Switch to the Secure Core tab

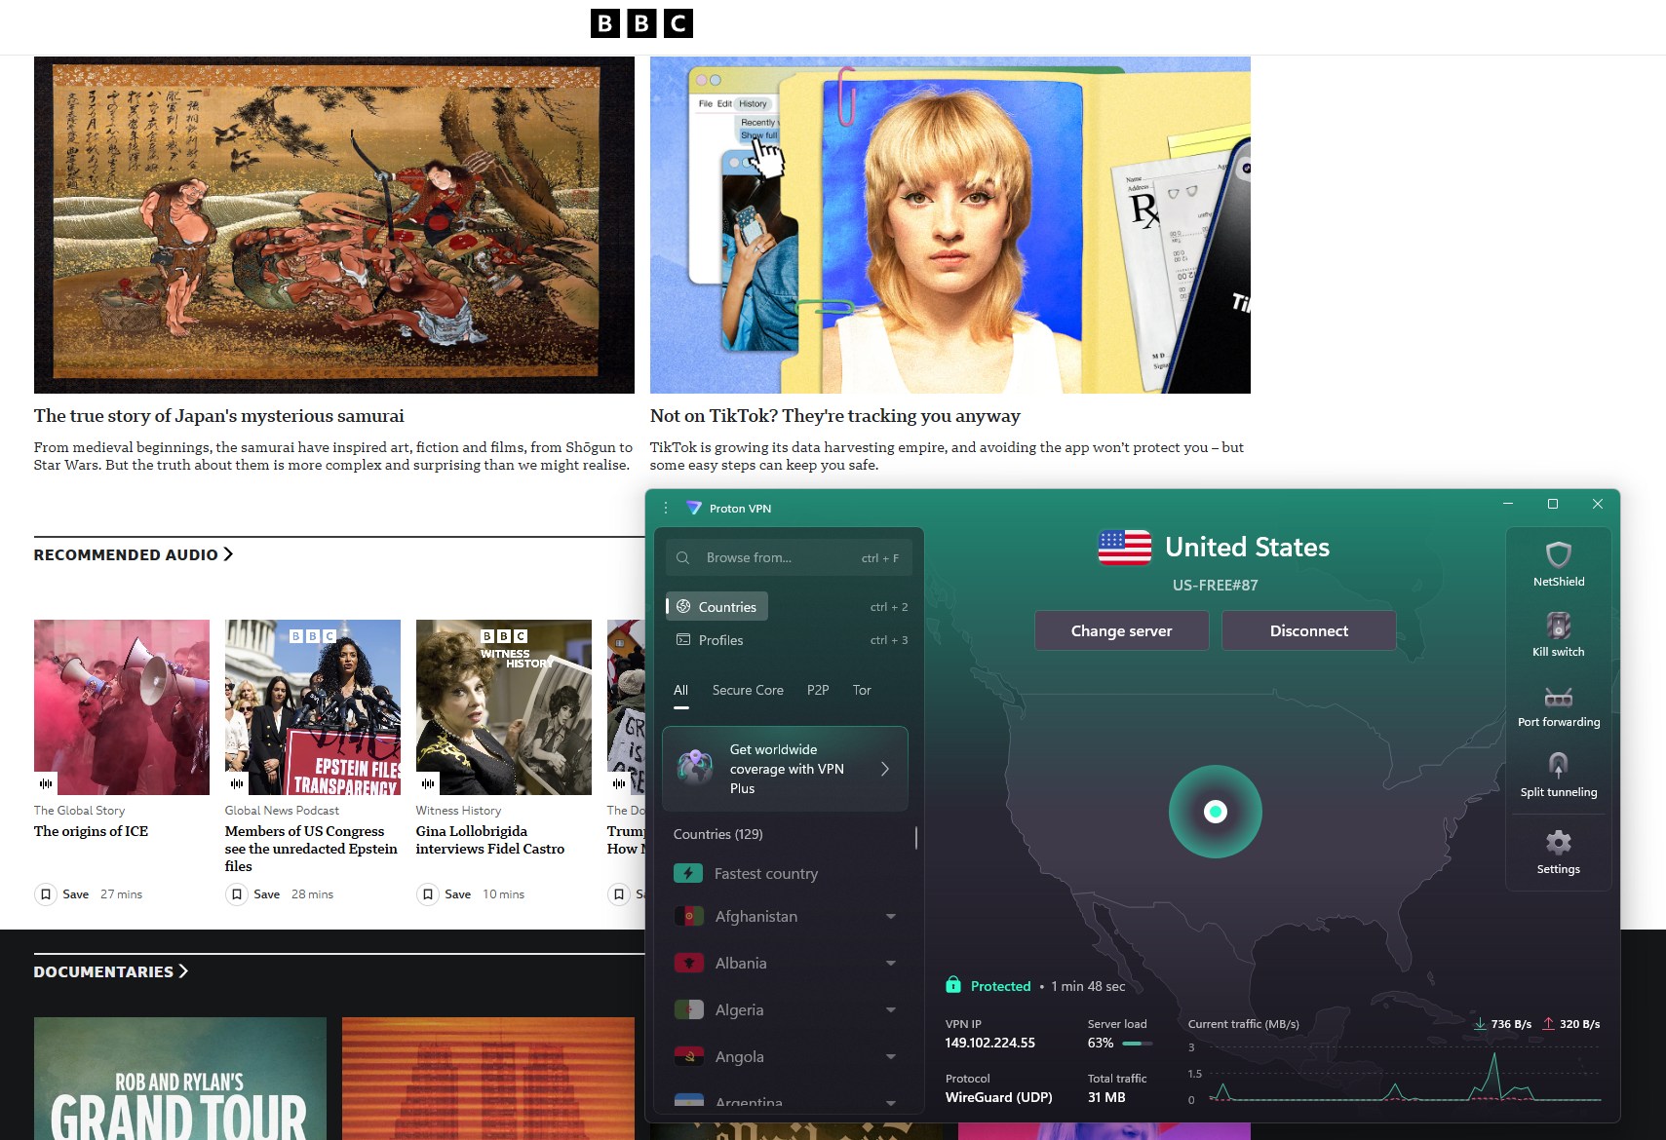point(748,690)
